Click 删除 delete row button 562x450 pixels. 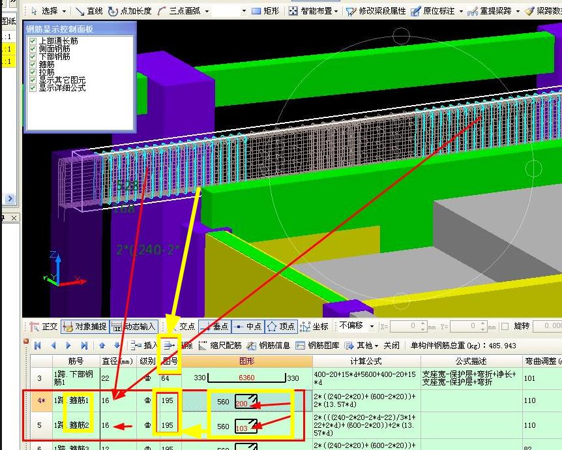(179, 345)
